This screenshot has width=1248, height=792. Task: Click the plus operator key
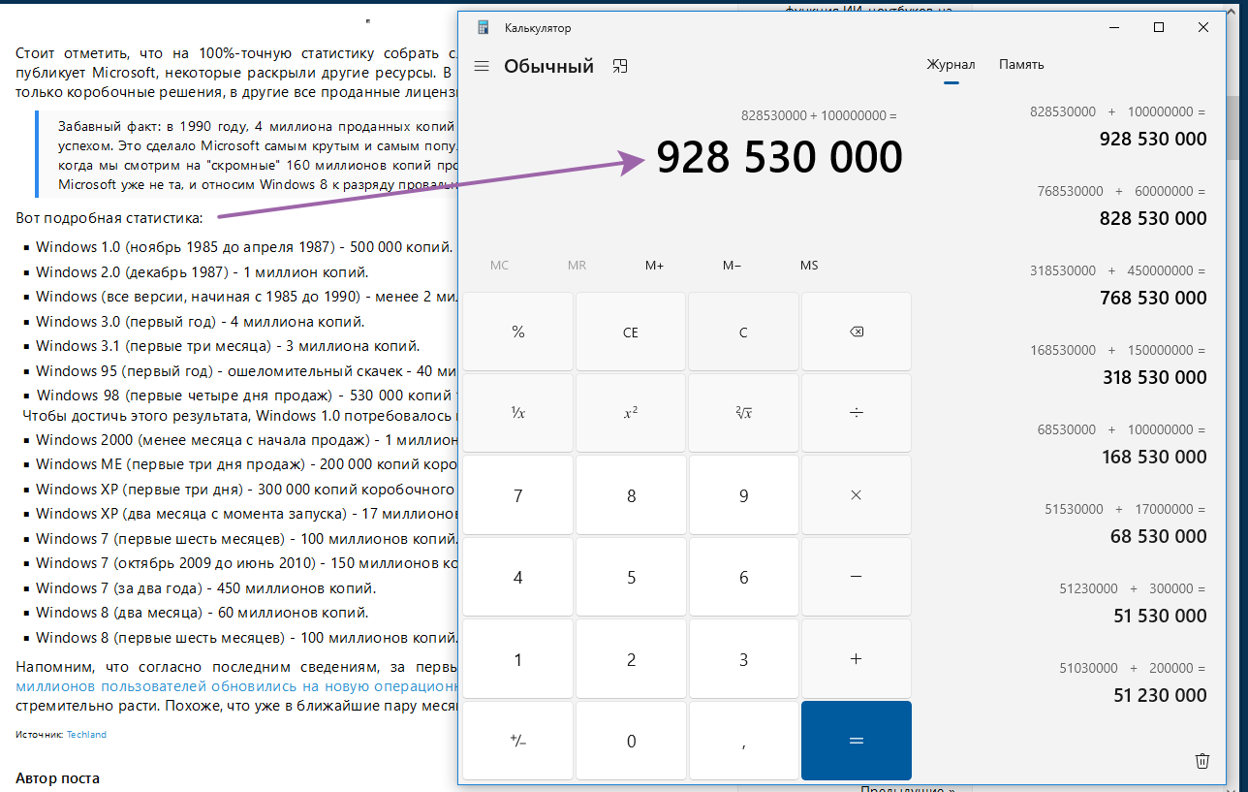(x=857, y=659)
